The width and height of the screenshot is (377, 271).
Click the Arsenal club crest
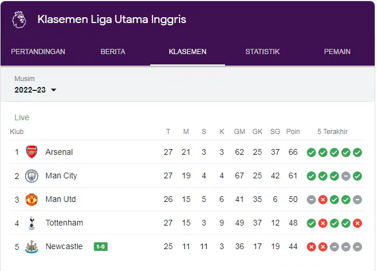[x=32, y=152]
